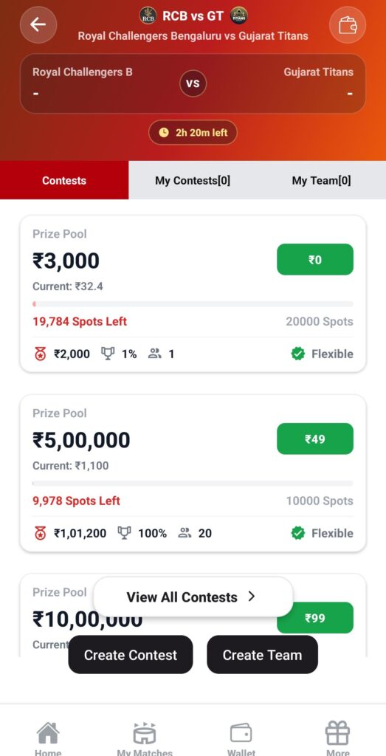Tap the Flexible check badge on ₹5,00,000 contest
The width and height of the screenshot is (386, 756).
[x=298, y=533]
